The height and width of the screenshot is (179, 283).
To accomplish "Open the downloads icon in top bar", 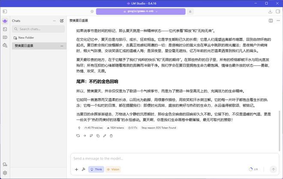I will tap(270, 12).
